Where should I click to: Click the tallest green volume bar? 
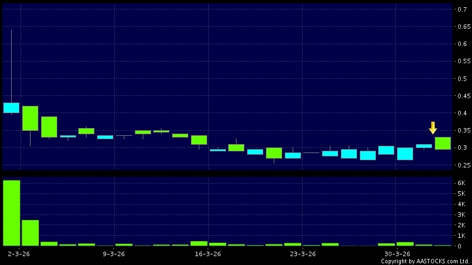(x=12, y=213)
